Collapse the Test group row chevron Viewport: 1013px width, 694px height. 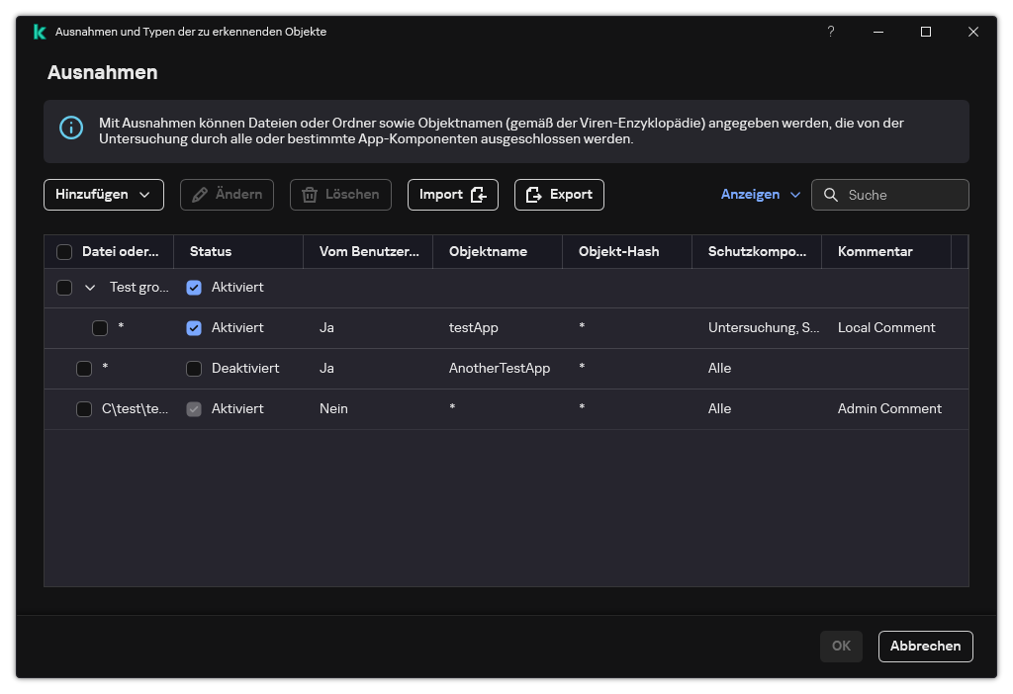[90, 288]
